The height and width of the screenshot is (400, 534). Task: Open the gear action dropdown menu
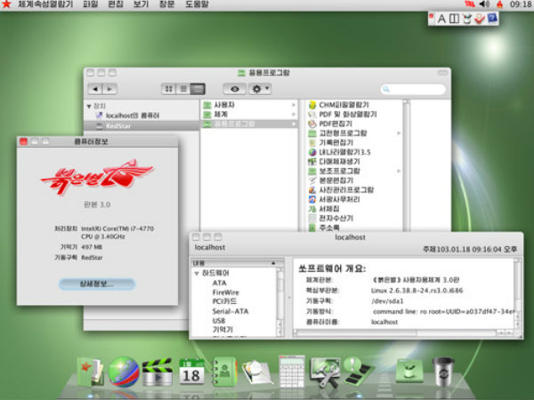[261, 89]
